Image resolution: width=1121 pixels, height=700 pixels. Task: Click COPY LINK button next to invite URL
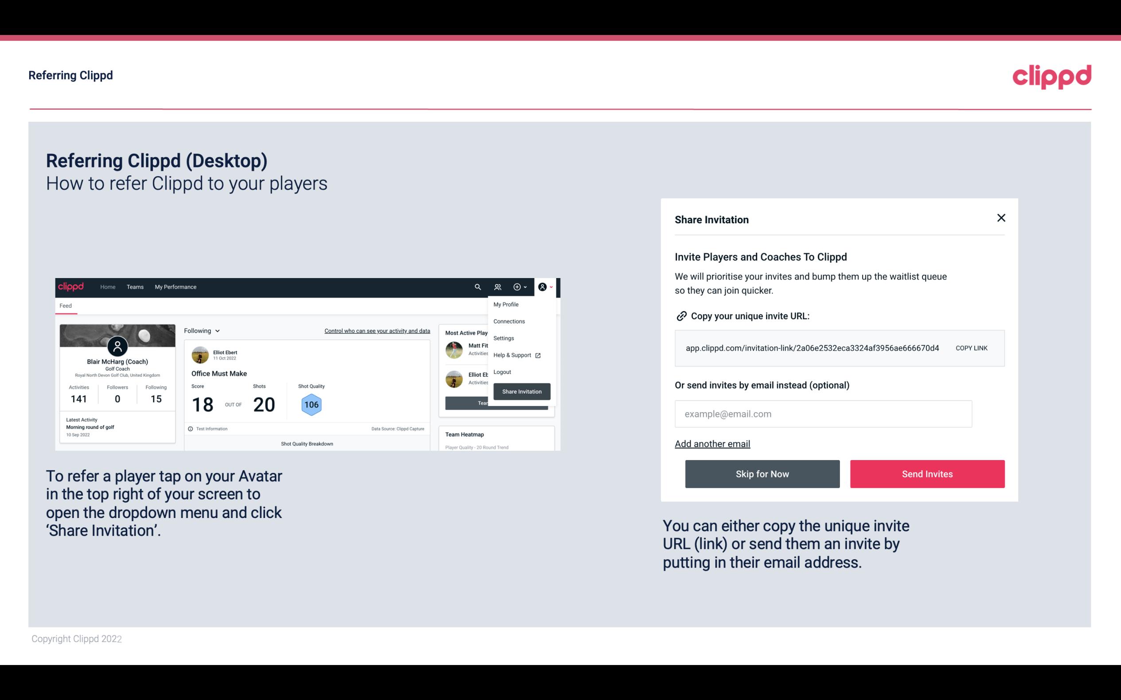[x=972, y=348]
